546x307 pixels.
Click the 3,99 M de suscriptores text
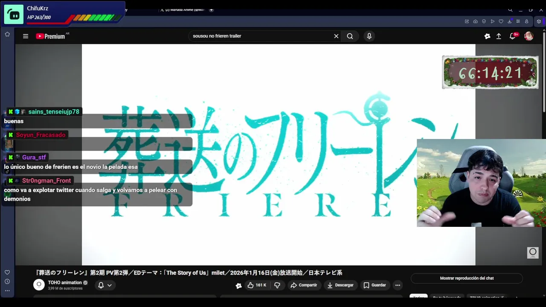[x=65, y=289]
